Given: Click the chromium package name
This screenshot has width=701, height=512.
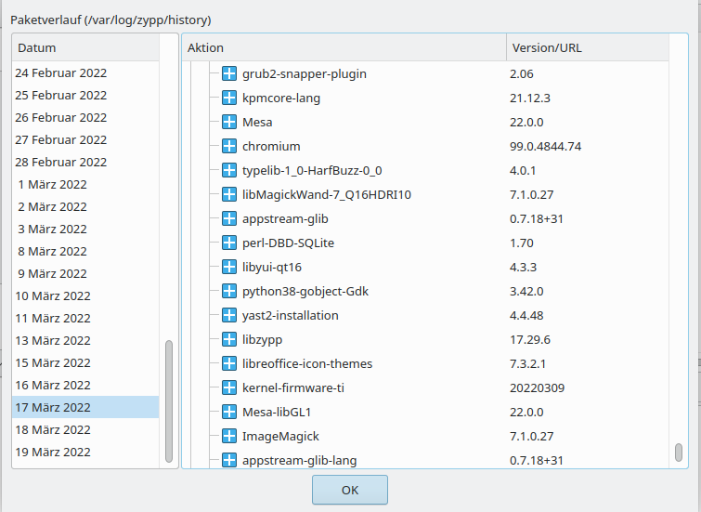Looking at the screenshot, I should click(271, 146).
